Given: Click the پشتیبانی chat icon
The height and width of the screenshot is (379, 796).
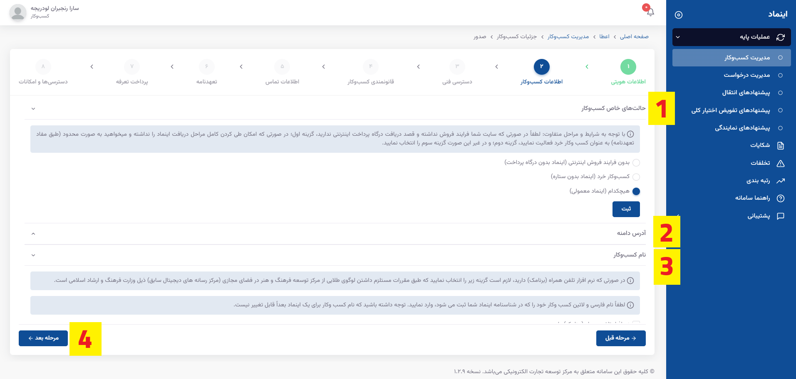Looking at the screenshot, I should 781,216.
